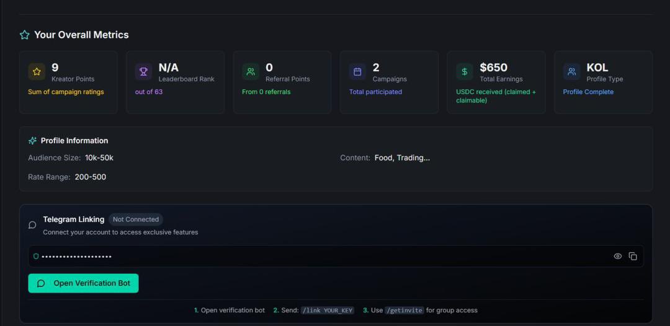The height and width of the screenshot is (326, 670).
Task: Click the calendar Campaigns icon
Action: [358, 72]
